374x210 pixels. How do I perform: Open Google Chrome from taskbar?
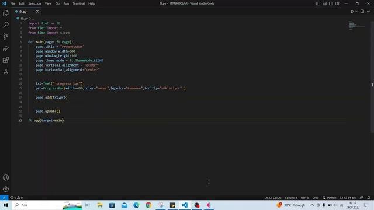pyautogui.click(x=148, y=205)
